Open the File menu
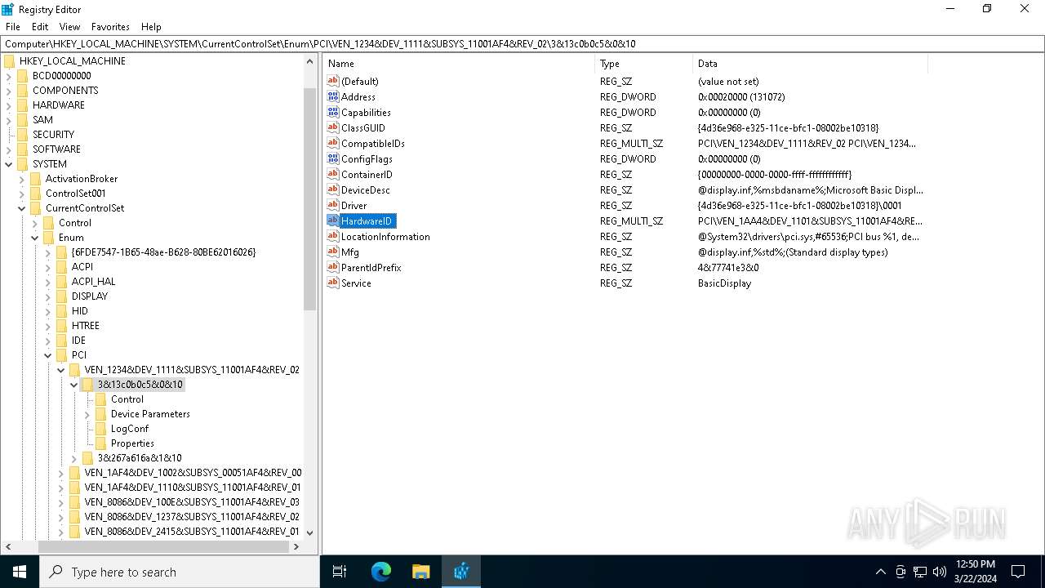Screen dimensions: 1045x588 click(13, 26)
